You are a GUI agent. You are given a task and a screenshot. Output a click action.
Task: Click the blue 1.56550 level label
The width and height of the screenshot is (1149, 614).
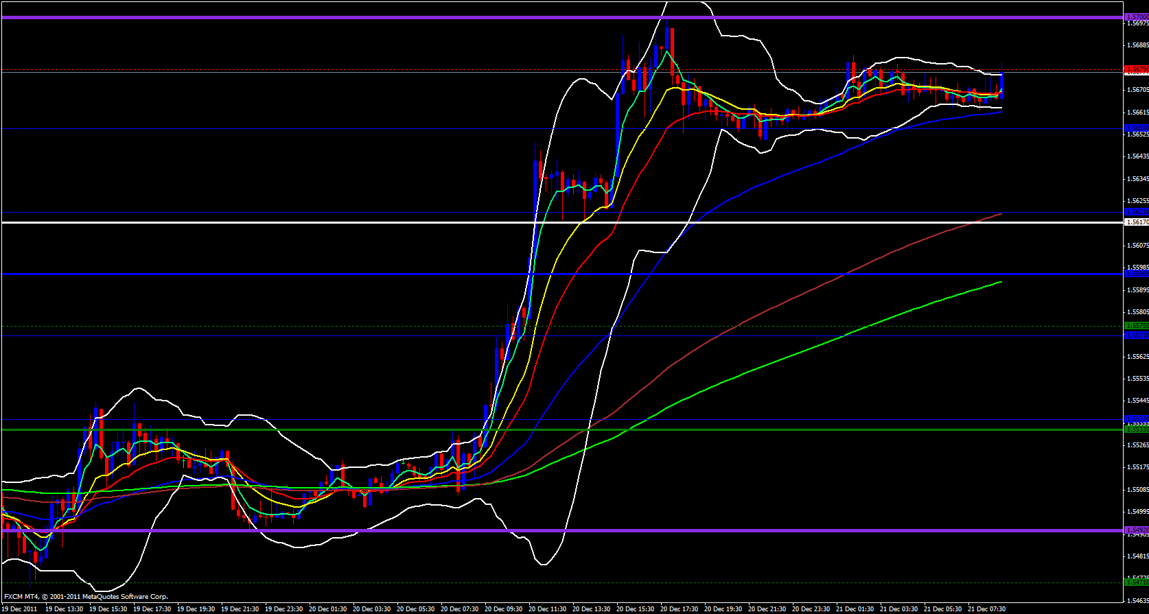click(x=1136, y=128)
